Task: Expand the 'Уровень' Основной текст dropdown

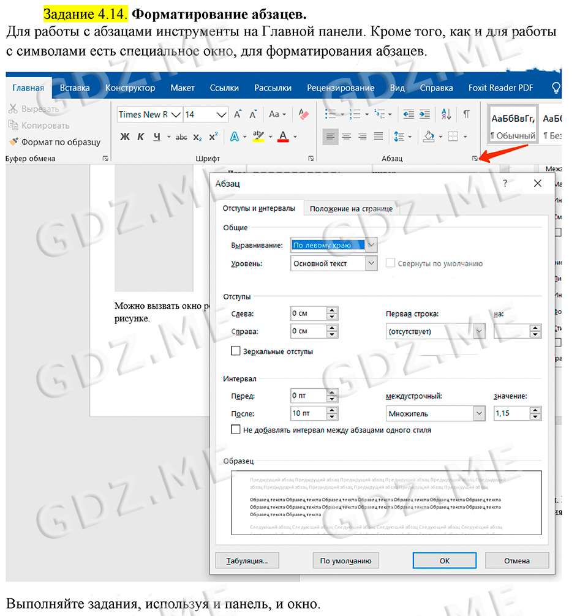Action: 371,263
